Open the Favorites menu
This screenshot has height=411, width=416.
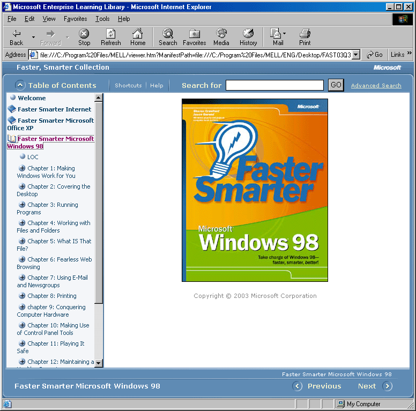(x=76, y=19)
